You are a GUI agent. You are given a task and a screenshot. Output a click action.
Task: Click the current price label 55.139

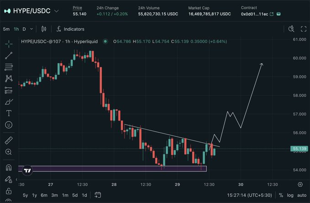pyautogui.click(x=299, y=149)
